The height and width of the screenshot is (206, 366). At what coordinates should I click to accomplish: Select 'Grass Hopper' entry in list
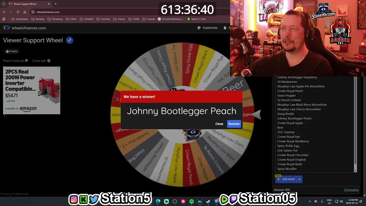tap(287, 96)
